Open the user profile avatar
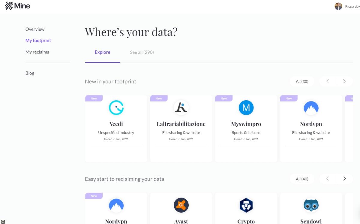The height and width of the screenshot is (224, 360). (338, 6)
